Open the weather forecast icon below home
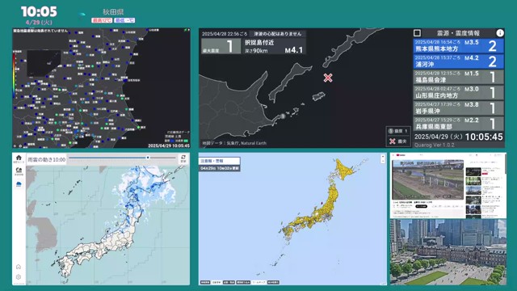517x291 pixels. point(19,171)
